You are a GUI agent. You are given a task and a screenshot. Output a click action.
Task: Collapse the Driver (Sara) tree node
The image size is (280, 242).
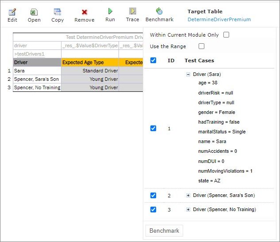pos(188,75)
